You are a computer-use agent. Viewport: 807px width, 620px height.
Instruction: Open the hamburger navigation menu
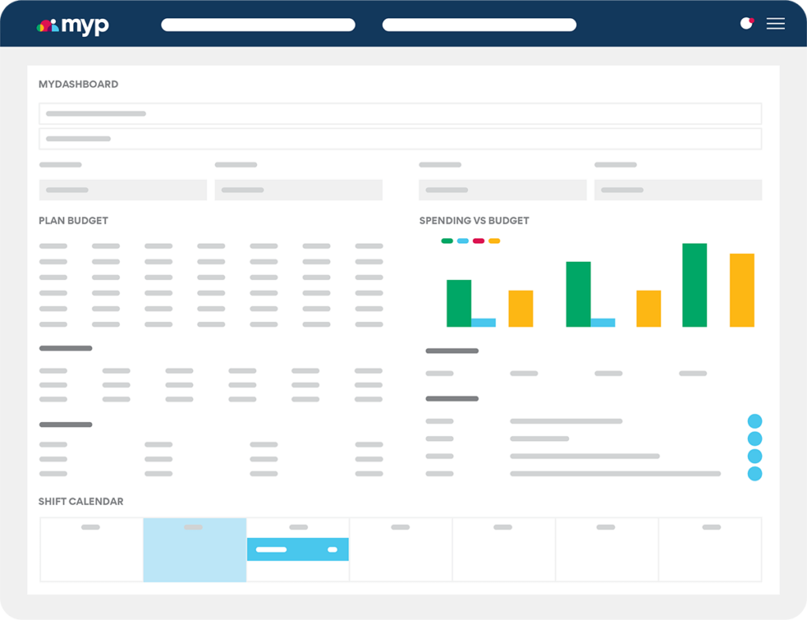(x=775, y=24)
